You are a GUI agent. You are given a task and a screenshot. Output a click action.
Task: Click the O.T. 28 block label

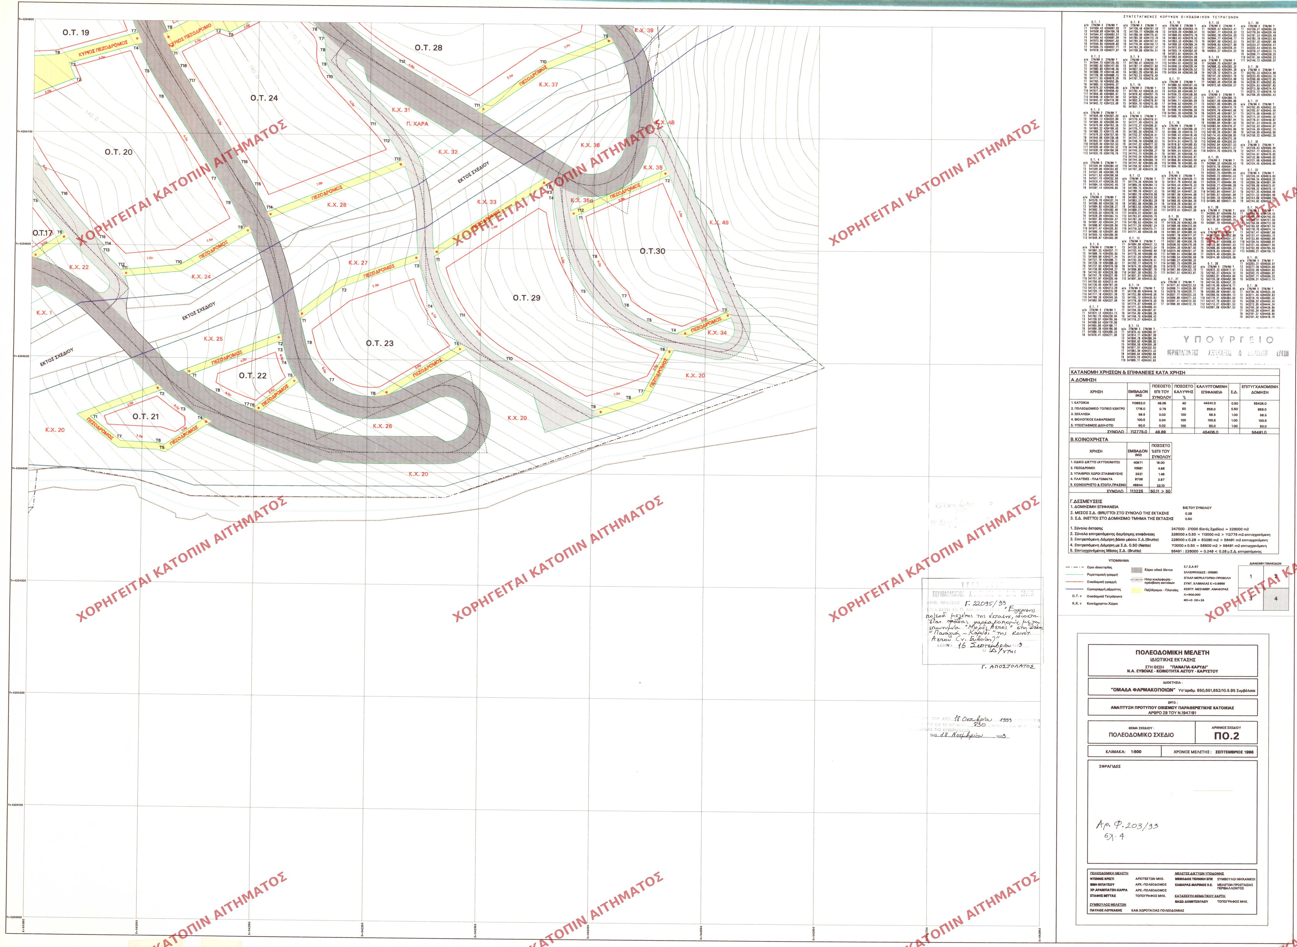click(x=428, y=48)
